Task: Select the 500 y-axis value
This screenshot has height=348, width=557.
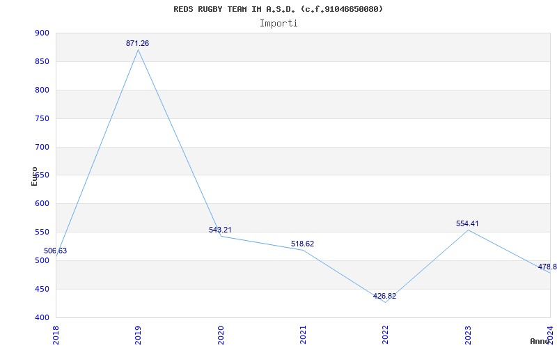Action: (42, 260)
